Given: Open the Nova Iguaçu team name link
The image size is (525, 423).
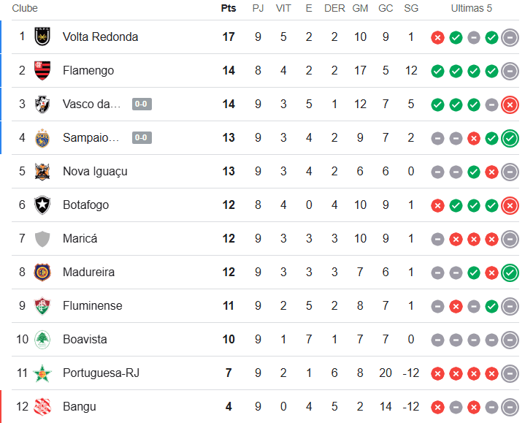Looking at the screenshot, I should (95, 171).
